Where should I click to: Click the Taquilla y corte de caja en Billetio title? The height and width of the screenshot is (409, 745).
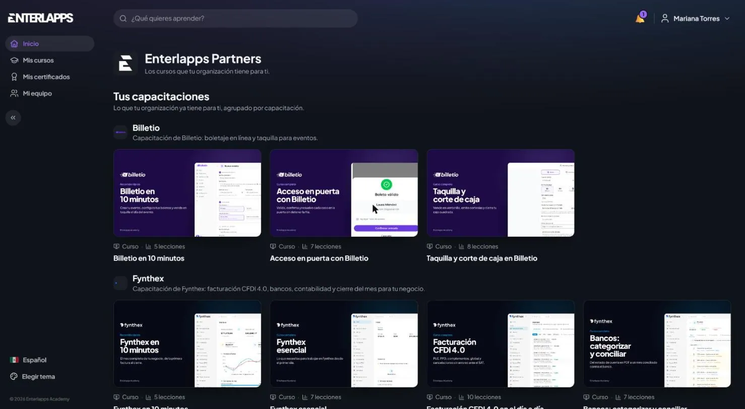click(482, 258)
